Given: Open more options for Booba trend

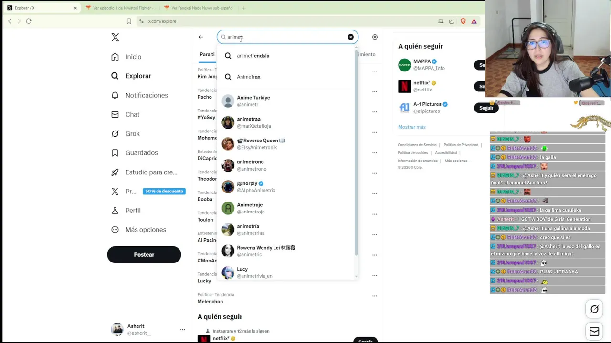Looking at the screenshot, I should 375,194.
